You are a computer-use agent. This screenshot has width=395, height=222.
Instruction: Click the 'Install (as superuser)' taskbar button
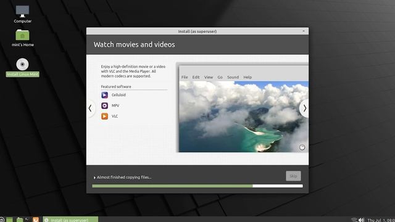[70, 220]
